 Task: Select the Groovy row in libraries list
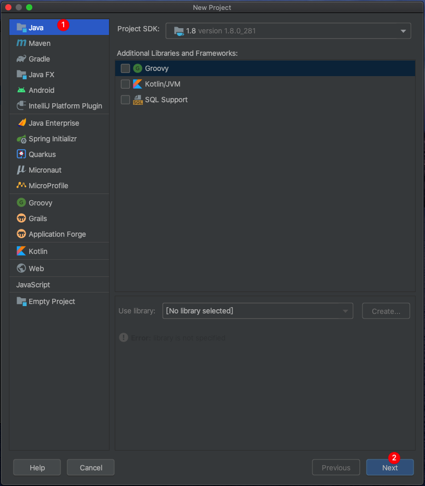coord(265,68)
